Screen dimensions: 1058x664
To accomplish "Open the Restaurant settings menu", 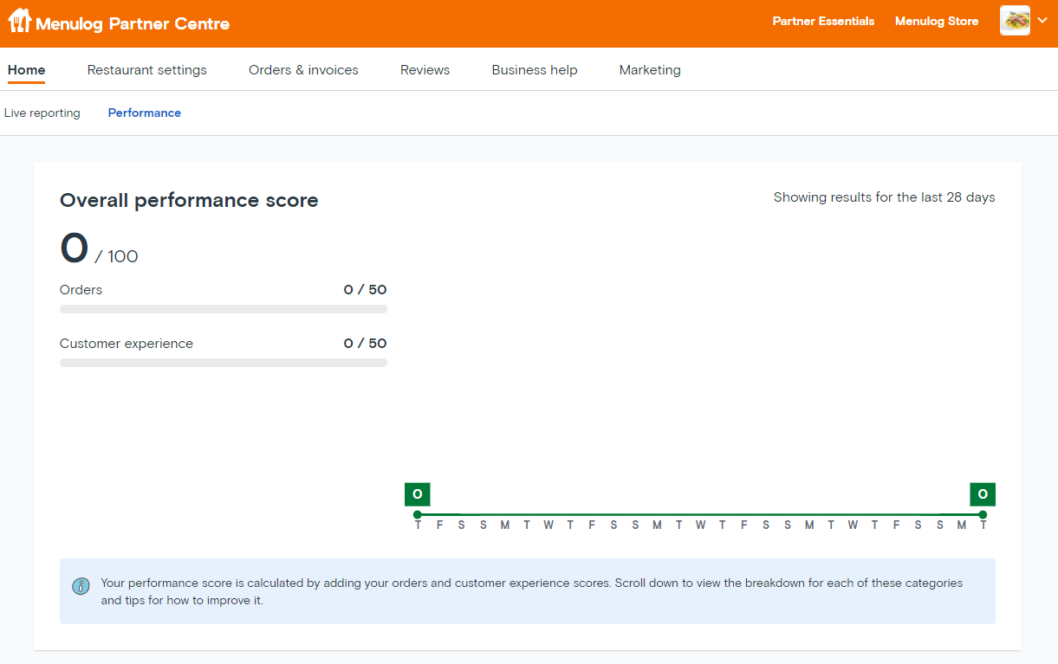I will point(146,70).
